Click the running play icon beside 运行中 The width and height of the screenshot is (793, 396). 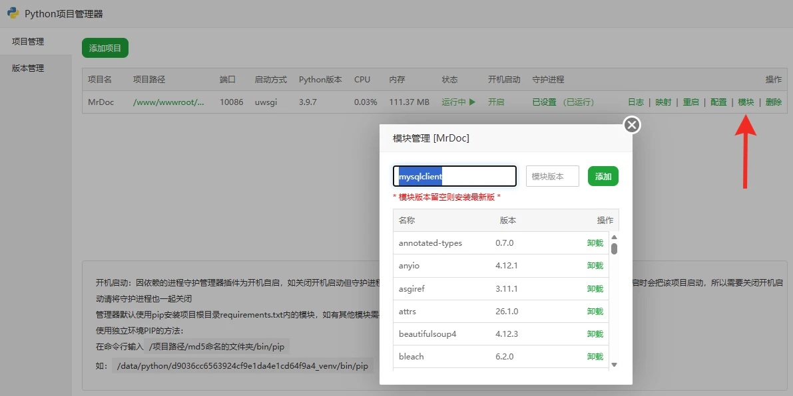[472, 102]
